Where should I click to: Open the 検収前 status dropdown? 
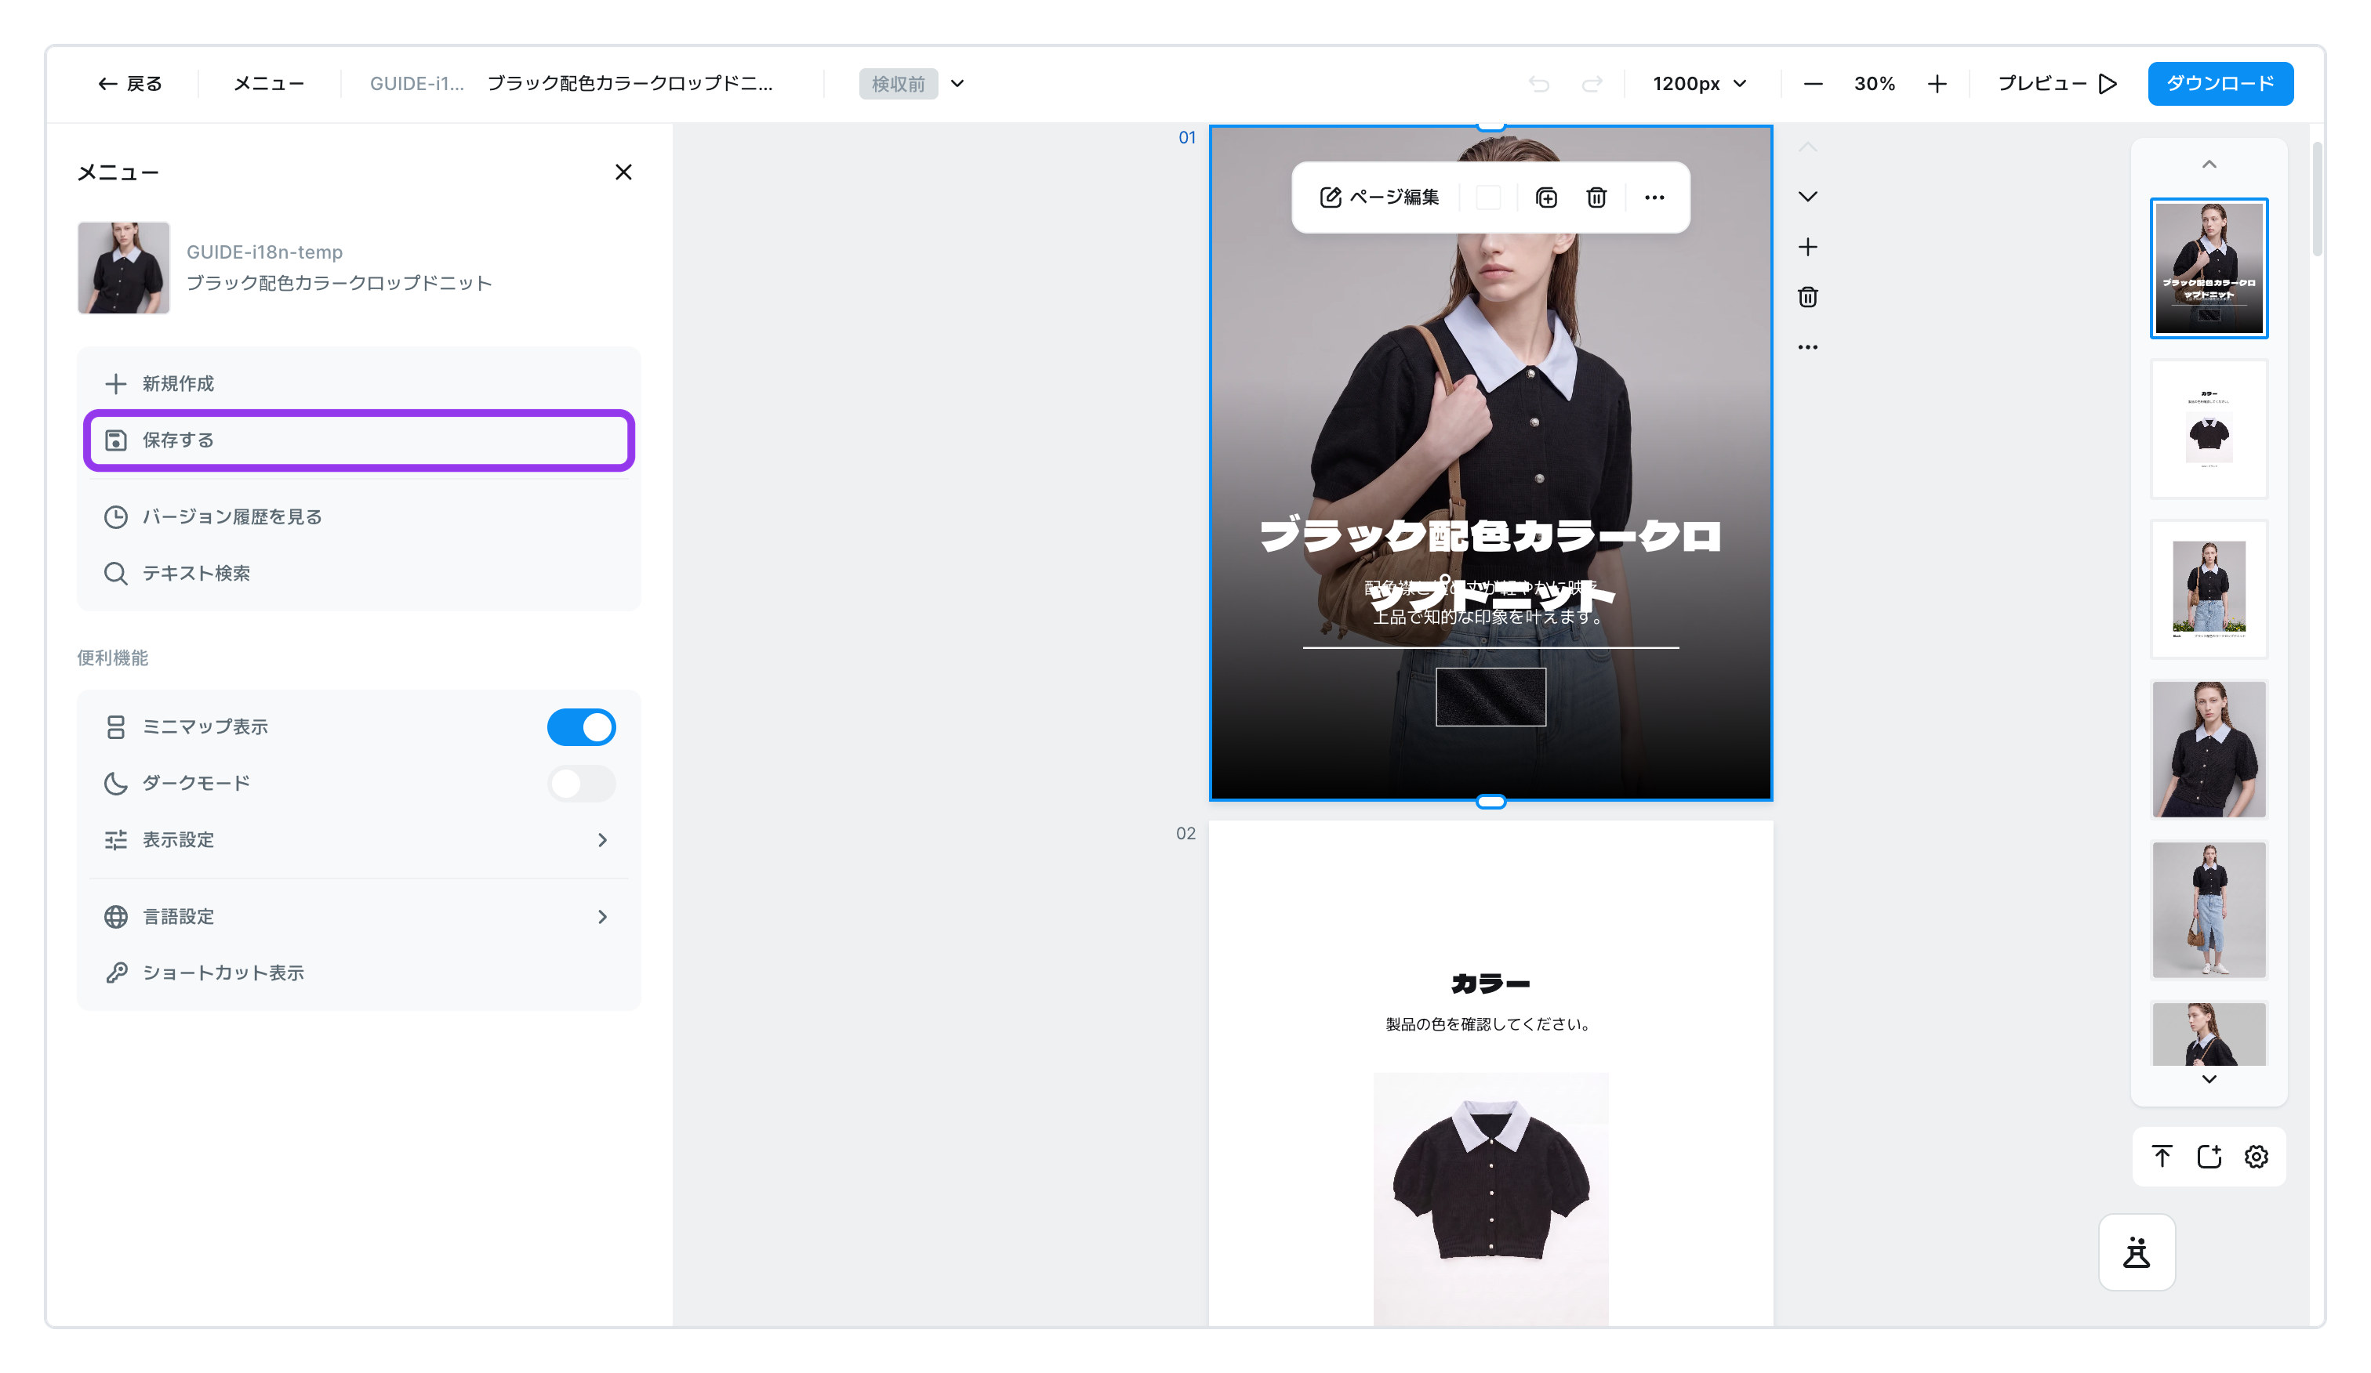pos(912,84)
